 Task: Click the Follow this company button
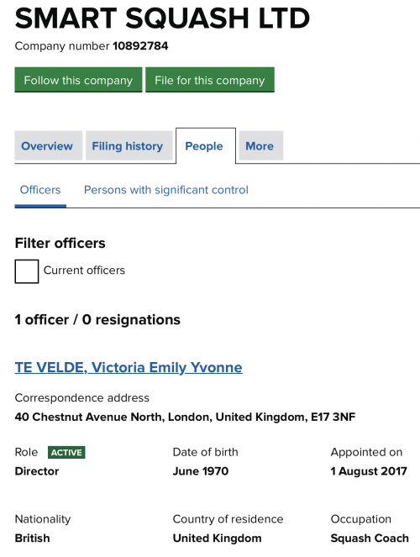78,80
